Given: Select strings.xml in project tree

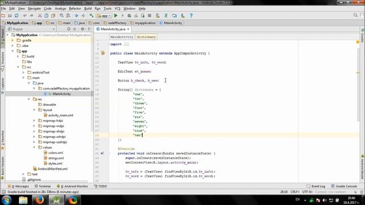Looking at the screenshot, I should 54,158.
